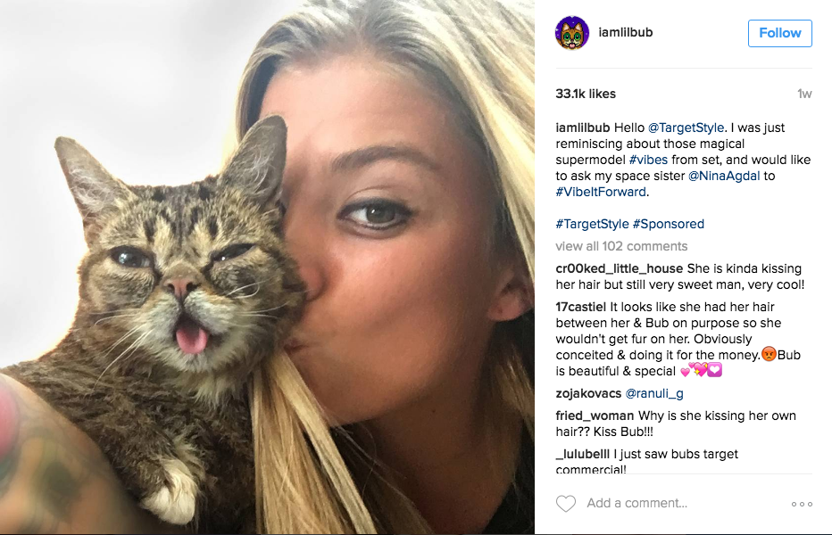Screen dimensions: 832x535
Task: Open commenter cr00ked_little_house's profile
Action: tap(620, 268)
